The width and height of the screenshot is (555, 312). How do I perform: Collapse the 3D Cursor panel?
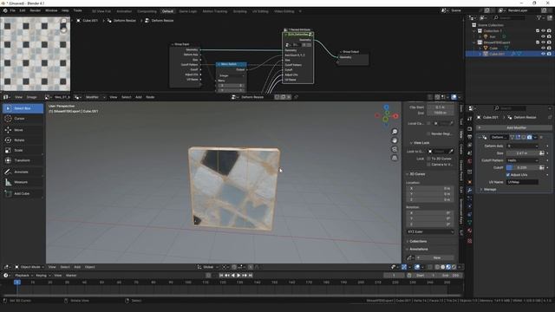(x=415, y=174)
